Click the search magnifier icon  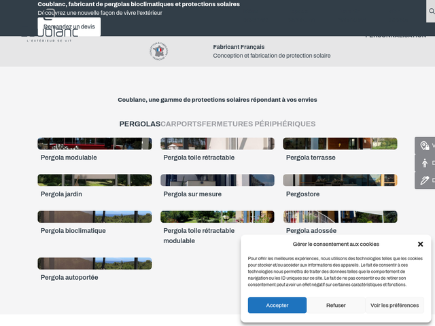point(432,11)
